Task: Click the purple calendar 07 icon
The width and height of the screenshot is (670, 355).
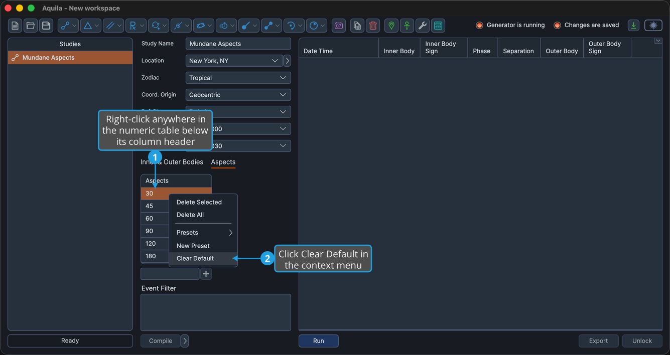Action: [x=339, y=26]
